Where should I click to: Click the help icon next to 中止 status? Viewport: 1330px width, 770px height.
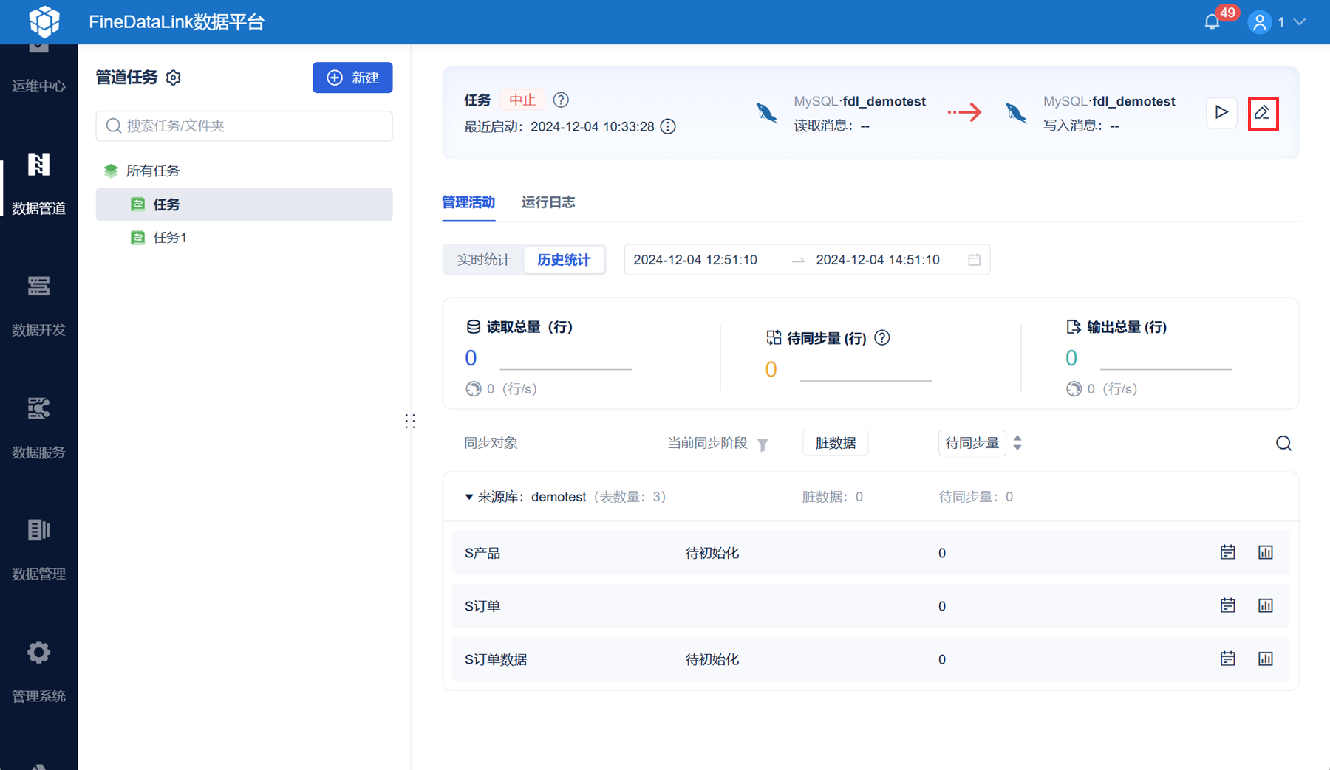point(561,100)
